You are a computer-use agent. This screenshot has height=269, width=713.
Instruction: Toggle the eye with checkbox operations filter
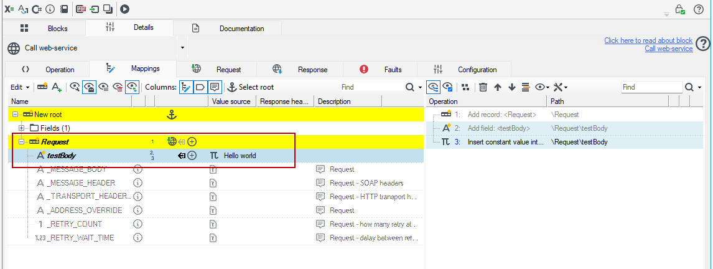447,87
